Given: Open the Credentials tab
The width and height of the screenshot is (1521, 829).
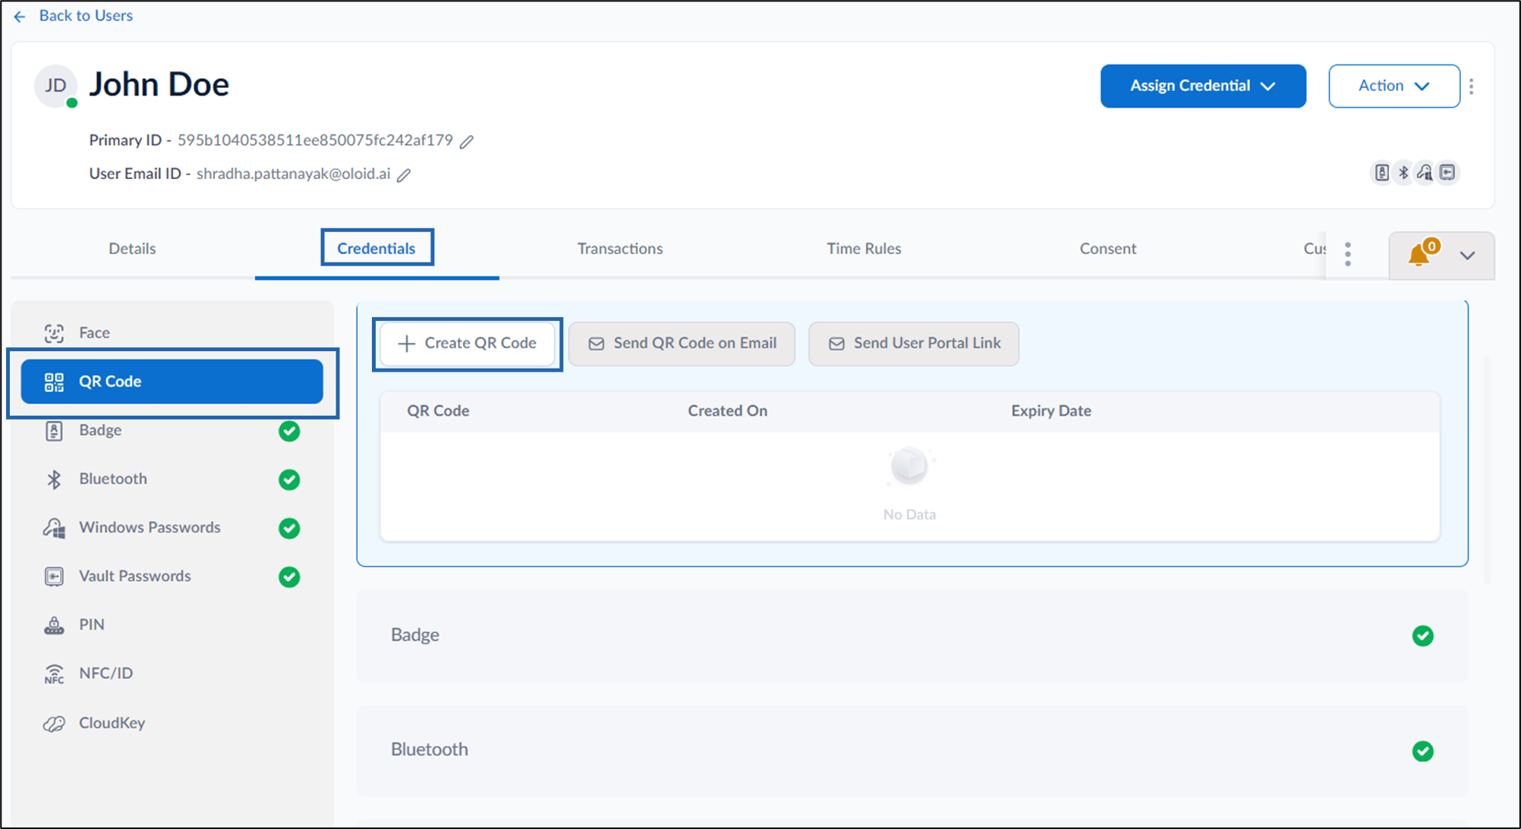Looking at the screenshot, I should point(376,249).
